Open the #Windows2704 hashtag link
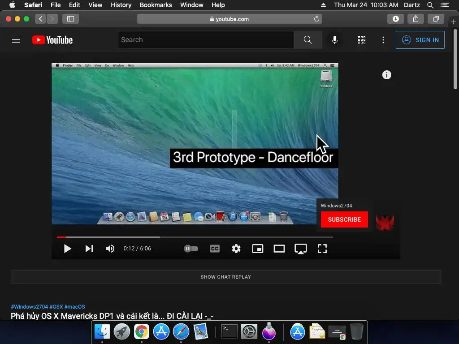 (x=29, y=306)
